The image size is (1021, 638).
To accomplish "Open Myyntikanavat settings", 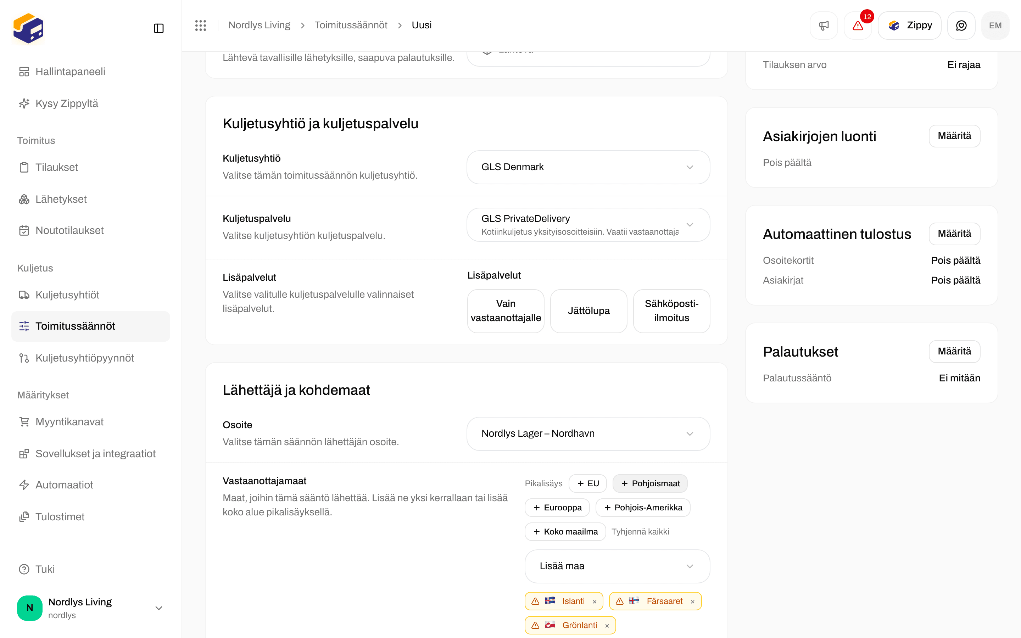I will pyautogui.click(x=91, y=421).
